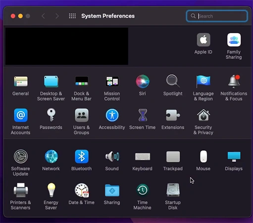The image size is (253, 223).
Task: Show all preferences grid button
Action: (x=72, y=16)
